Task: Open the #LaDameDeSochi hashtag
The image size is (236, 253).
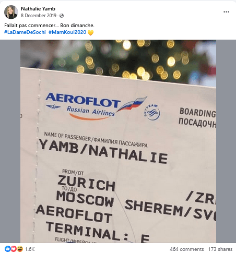Action: (x=25, y=32)
